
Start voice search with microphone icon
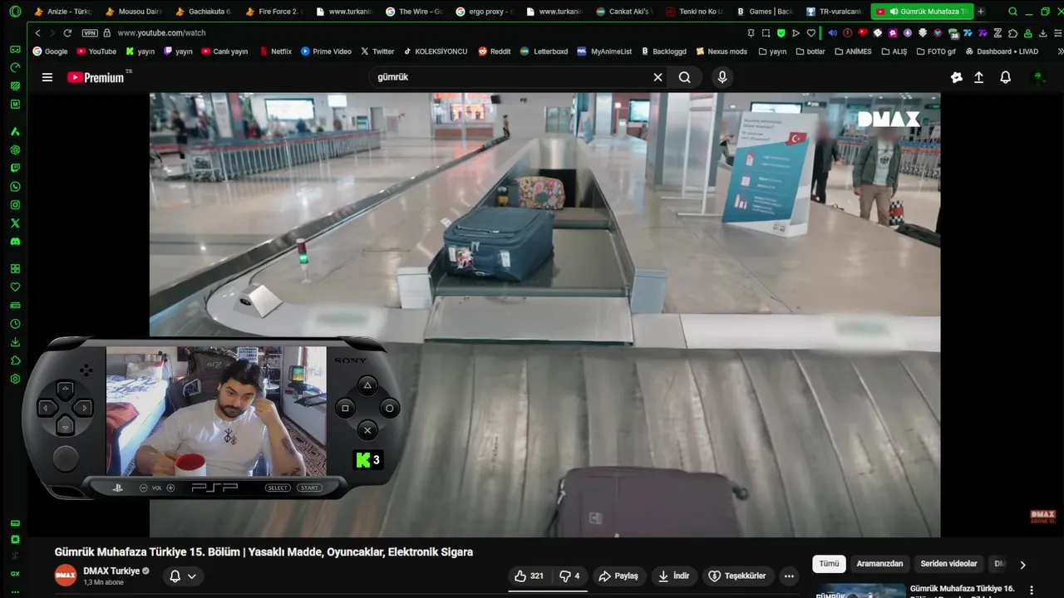tap(722, 77)
